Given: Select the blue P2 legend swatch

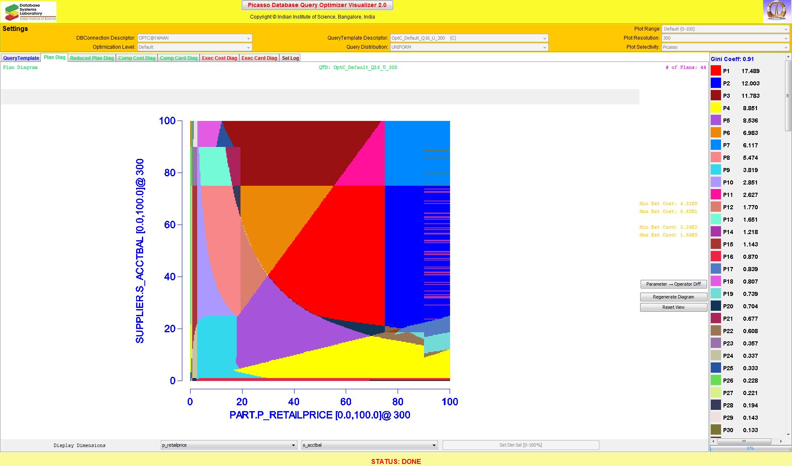Looking at the screenshot, I should [716, 83].
